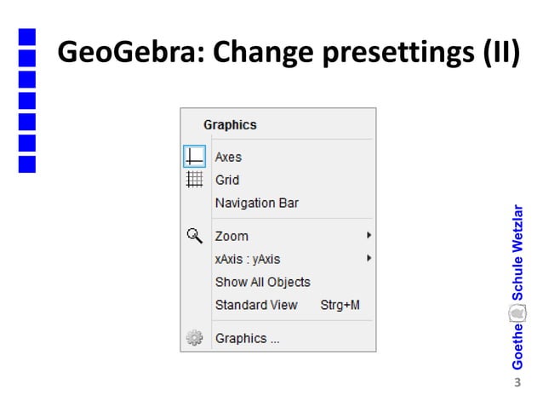
Task: Toggle the Grid menu entry label
Action: click(x=227, y=180)
